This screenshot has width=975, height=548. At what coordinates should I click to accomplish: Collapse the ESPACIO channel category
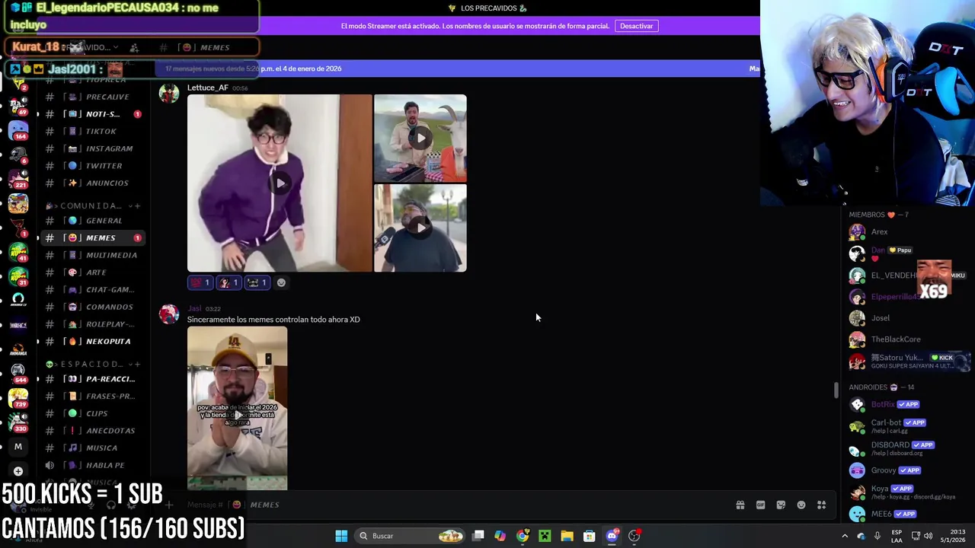coord(85,364)
